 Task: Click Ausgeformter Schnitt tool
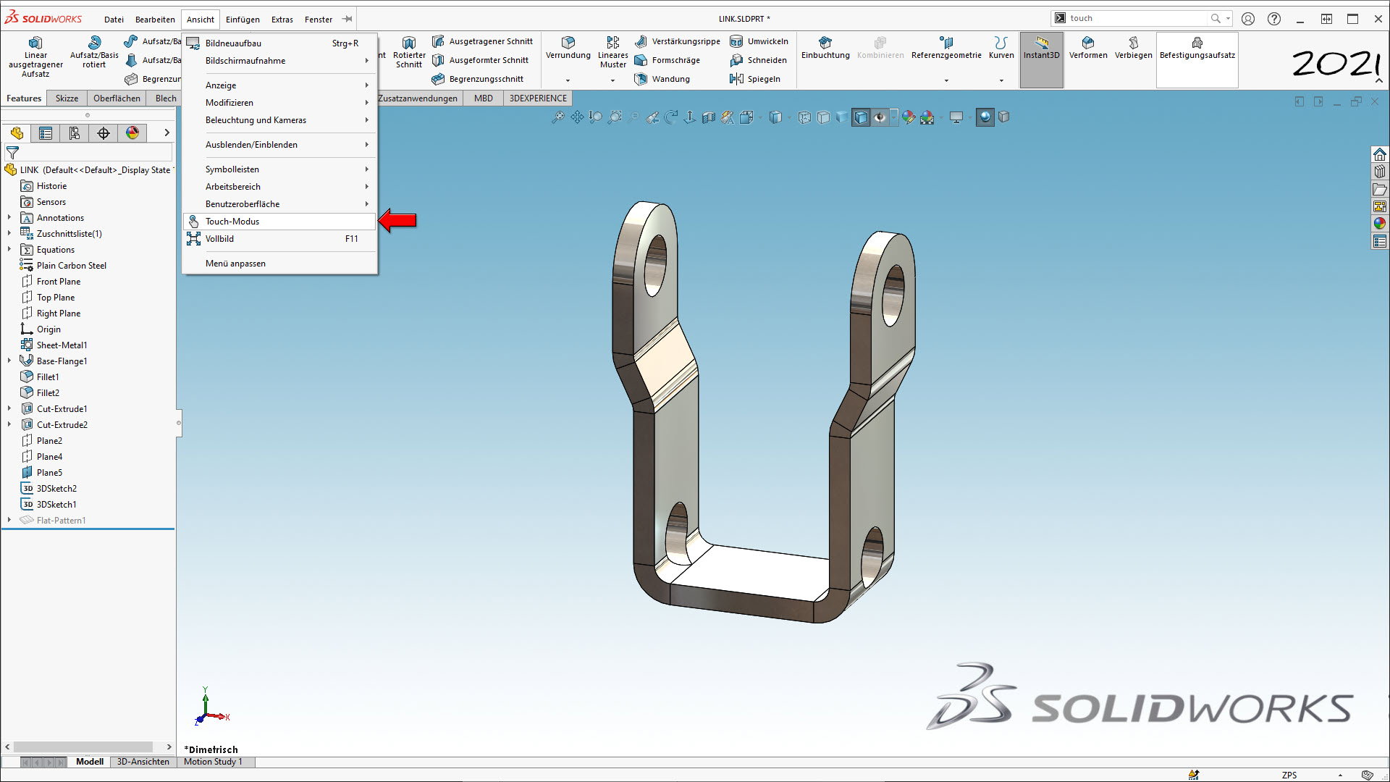(x=480, y=60)
